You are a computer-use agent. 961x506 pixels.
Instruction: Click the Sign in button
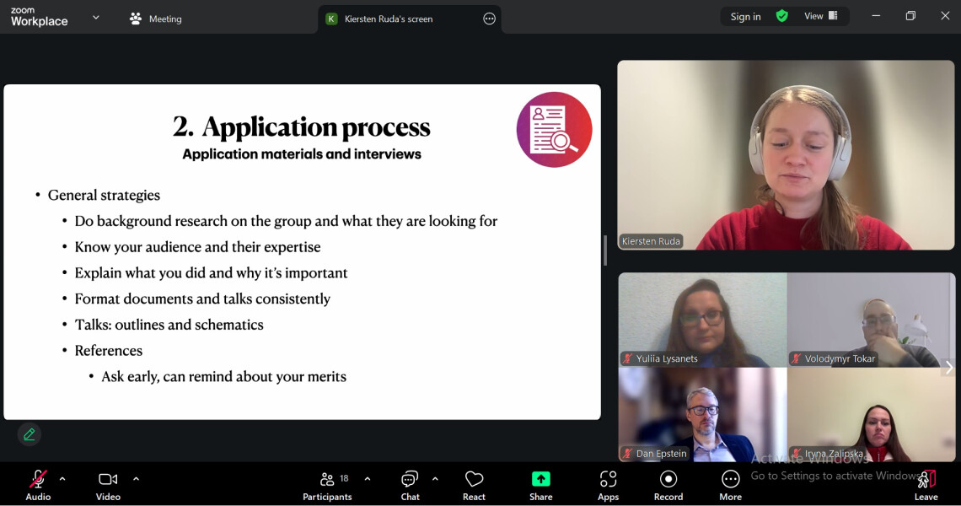[x=745, y=16]
